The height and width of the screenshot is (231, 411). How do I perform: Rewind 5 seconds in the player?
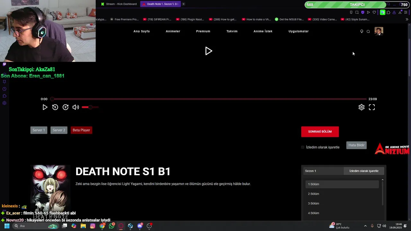[55, 107]
